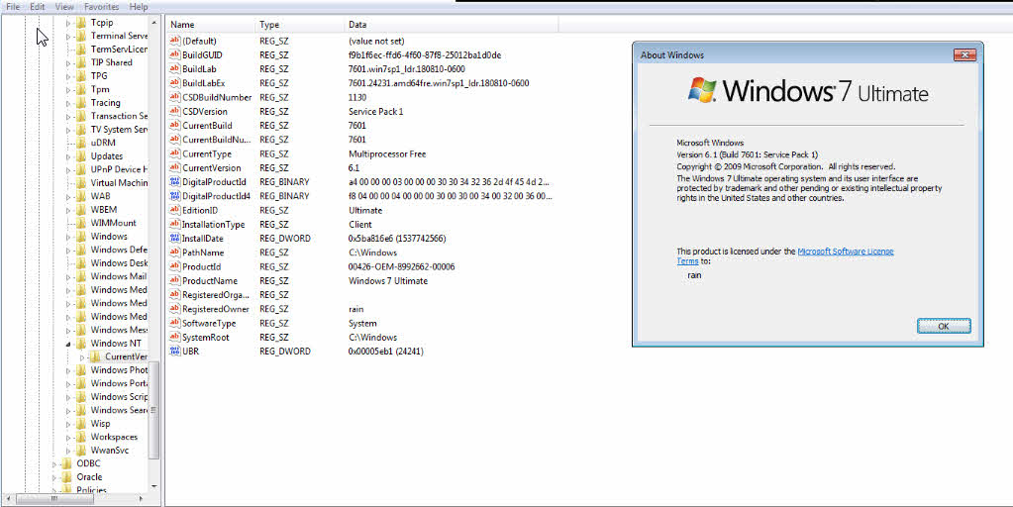Click the binary icon of DigitalProductId4 value
Screen dimensions: 1013x507
point(174,196)
